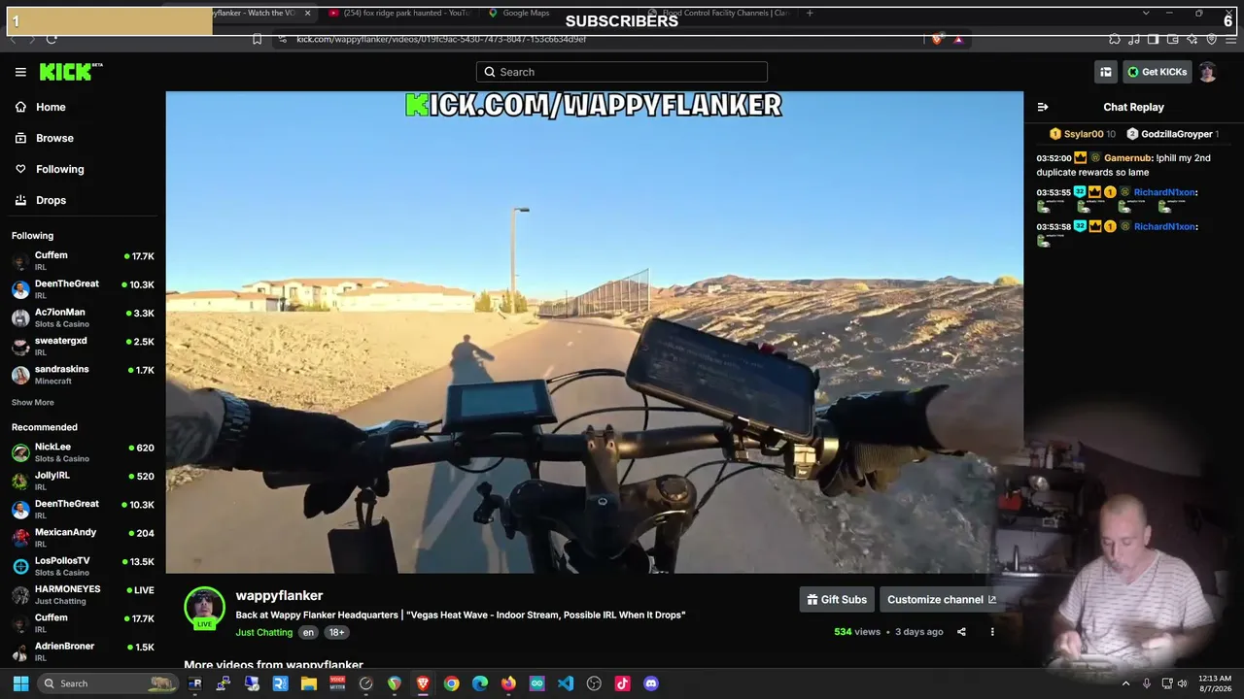Click RichardN1xon username at 03:53:55
The height and width of the screenshot is (699, 1244).
[x=1164, y=192]
